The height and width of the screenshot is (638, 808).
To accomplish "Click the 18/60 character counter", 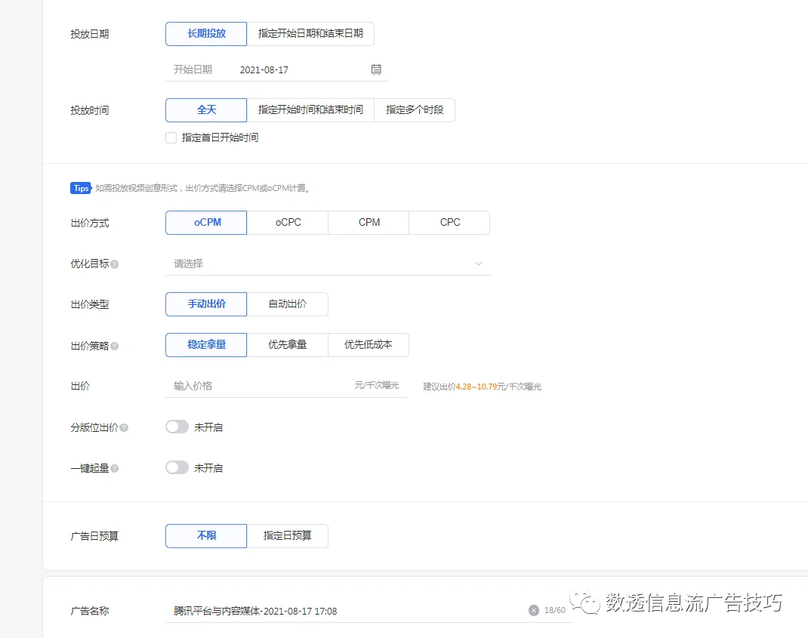I will [555, 611].
